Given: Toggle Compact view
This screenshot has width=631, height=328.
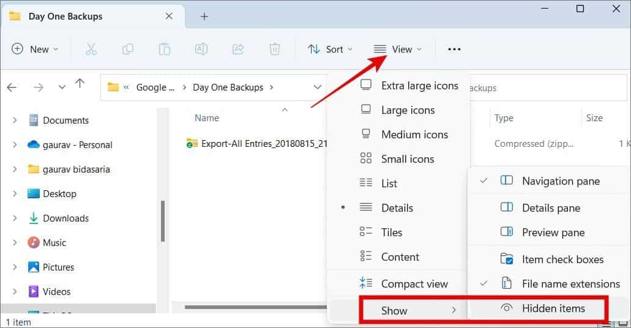Looking at the screenshot, I should pyautogui.click(x=403, y=284).
